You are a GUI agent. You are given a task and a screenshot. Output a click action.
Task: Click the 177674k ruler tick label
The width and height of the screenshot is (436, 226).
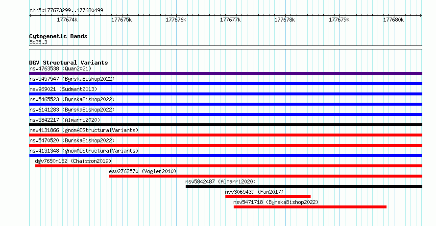(x=67, y=20)
